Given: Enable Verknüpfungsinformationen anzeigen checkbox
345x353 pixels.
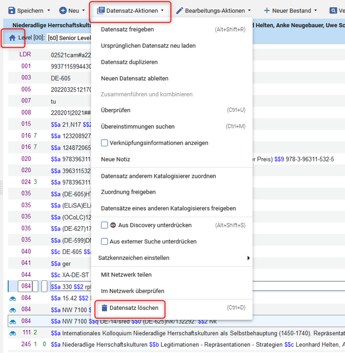Looking at the screenshot, I should [105, 143].
